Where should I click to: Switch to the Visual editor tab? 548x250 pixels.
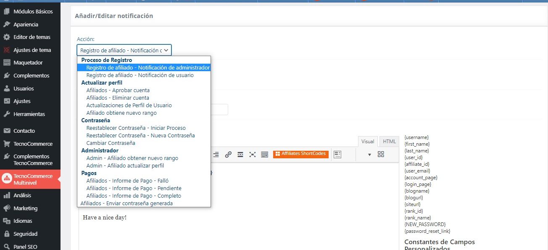368,142
